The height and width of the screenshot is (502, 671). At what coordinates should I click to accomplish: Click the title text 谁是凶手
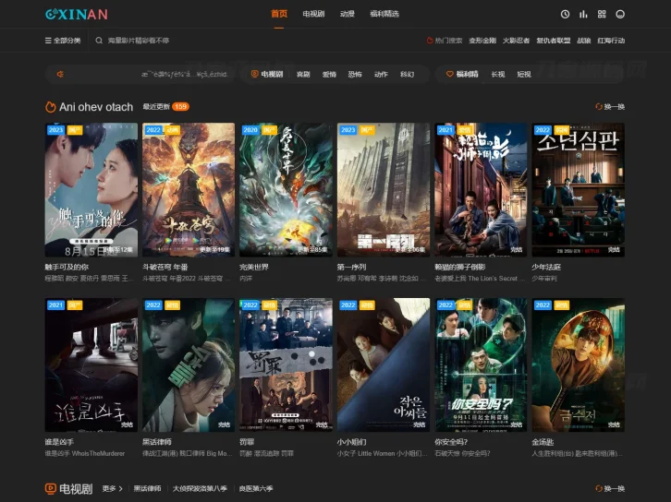(59, 442)
